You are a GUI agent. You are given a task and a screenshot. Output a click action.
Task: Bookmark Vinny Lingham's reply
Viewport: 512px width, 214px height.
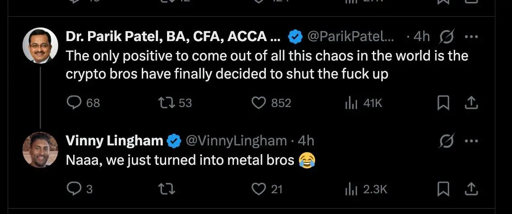coord(442,189)
